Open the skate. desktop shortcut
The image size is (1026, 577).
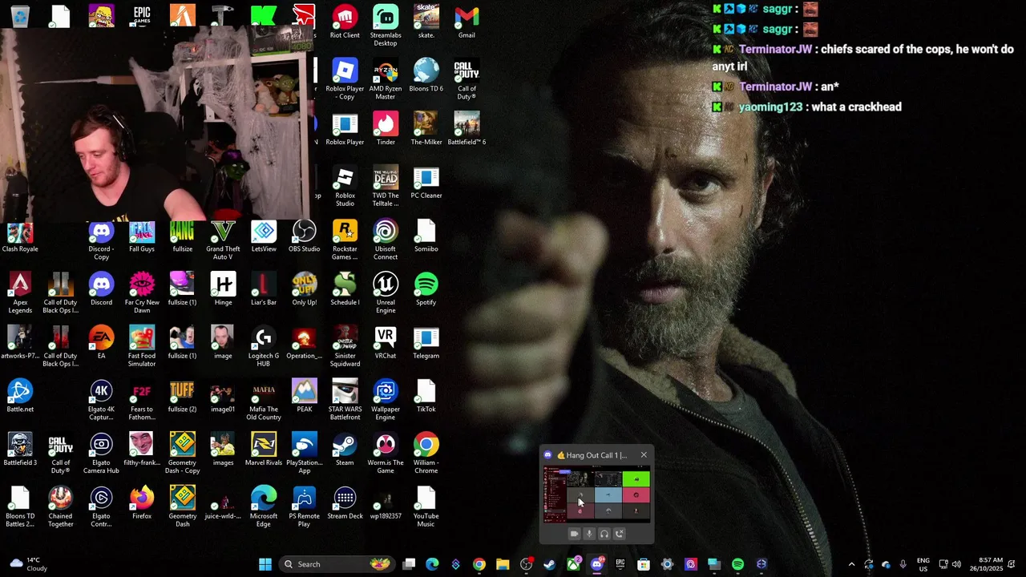pyautogui.click(x=426, y=22)
